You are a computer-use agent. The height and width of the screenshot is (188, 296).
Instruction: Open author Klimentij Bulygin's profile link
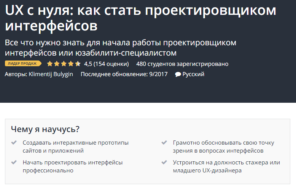(x=51, y=74)
